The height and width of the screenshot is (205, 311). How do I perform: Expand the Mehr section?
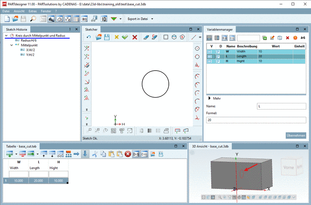click(210, 98)
